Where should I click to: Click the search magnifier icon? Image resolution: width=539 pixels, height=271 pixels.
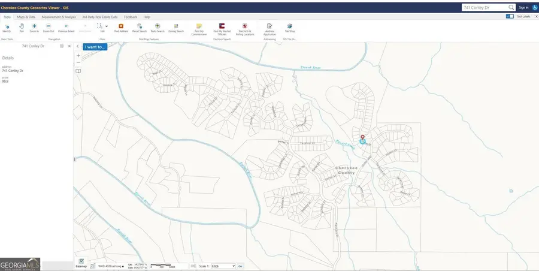click(511, 7)
